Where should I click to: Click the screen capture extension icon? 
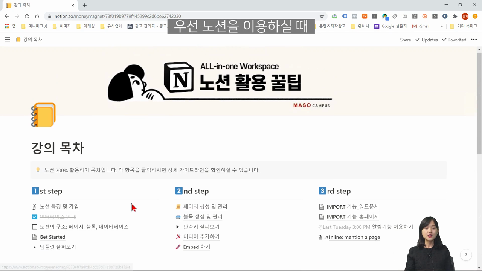405,16
